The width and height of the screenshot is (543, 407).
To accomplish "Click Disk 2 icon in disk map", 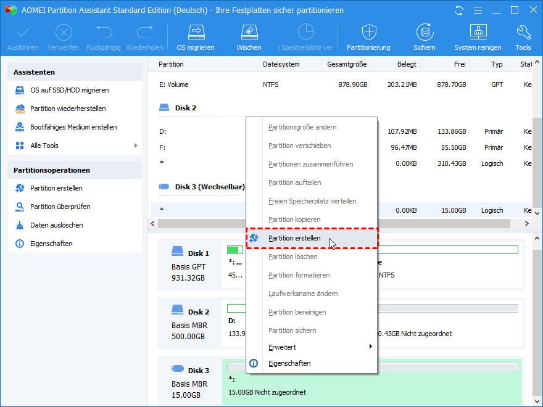I will click(x=178, y=310).
